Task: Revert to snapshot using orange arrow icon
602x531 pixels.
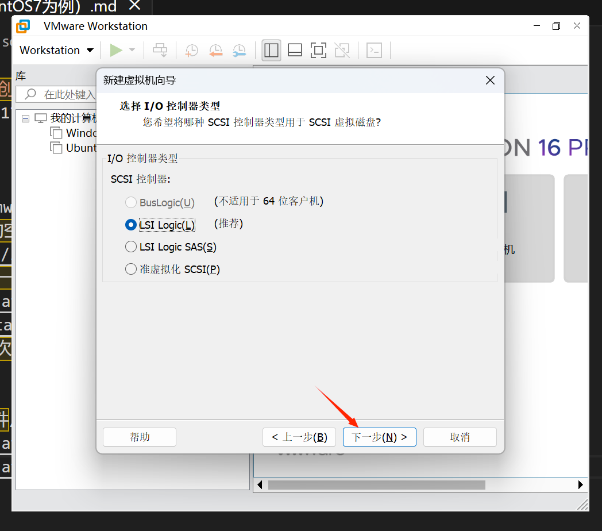Action: click(215, 51)
